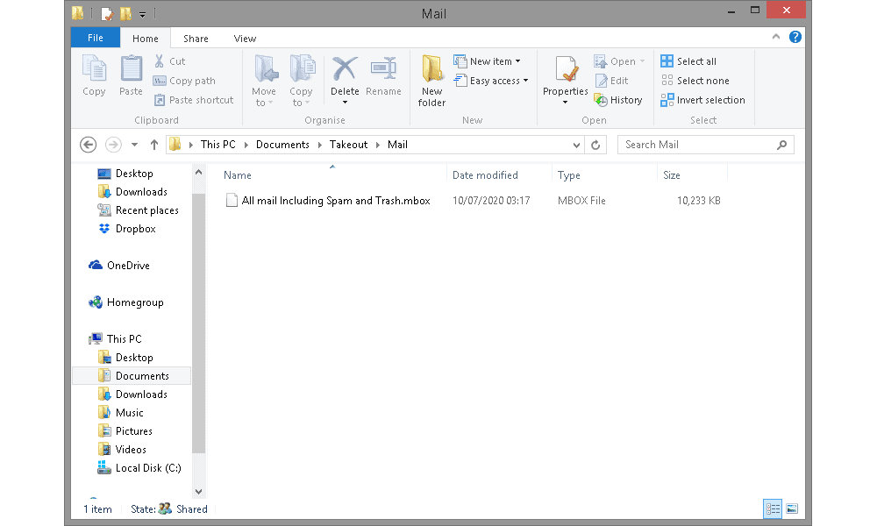Click Edit in the Open group
Image resolution: width=877 pixels, height=526 pixels.
(x=611, y=81)
